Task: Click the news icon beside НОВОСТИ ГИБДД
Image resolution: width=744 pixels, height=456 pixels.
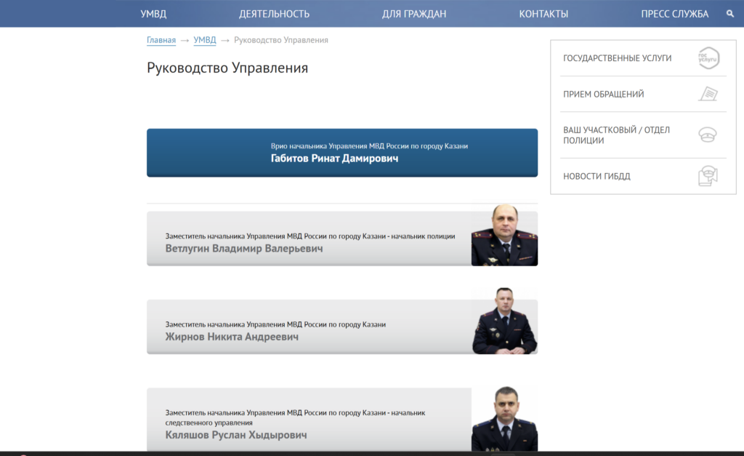Action: [x=708, y=176]
